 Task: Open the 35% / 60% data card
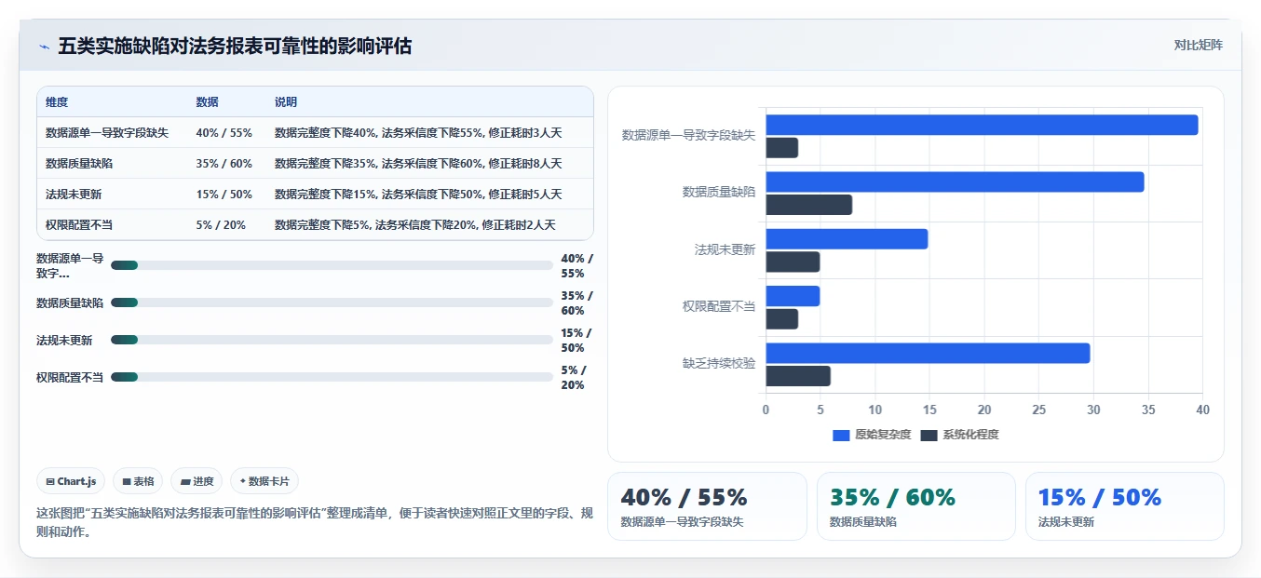[915, 506]
